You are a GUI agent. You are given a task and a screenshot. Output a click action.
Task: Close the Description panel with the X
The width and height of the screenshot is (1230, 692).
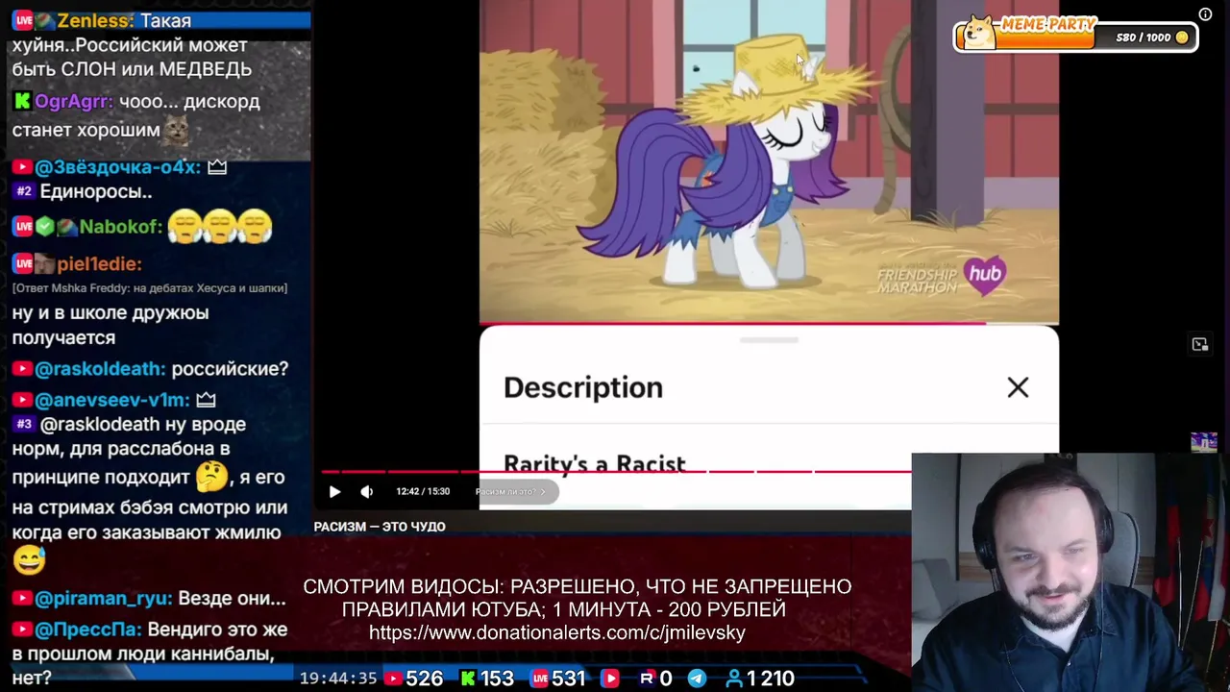pos(1018,387)
